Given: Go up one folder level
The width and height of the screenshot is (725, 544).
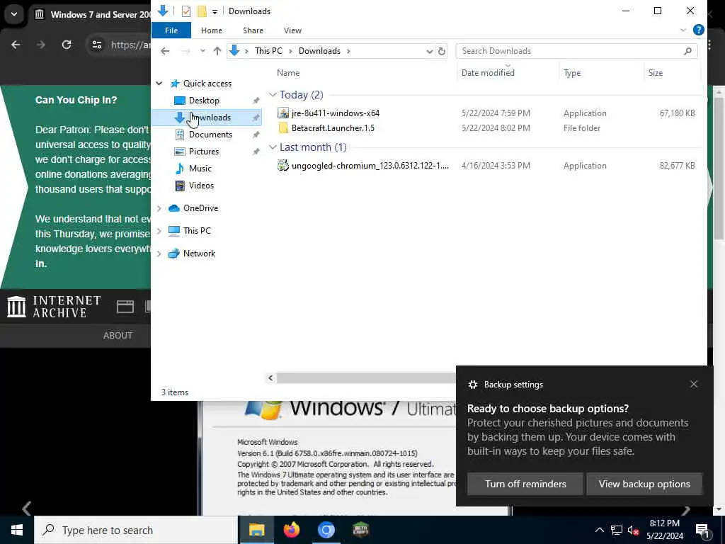Looking at the screenshot, I should [x=217, y=51].
